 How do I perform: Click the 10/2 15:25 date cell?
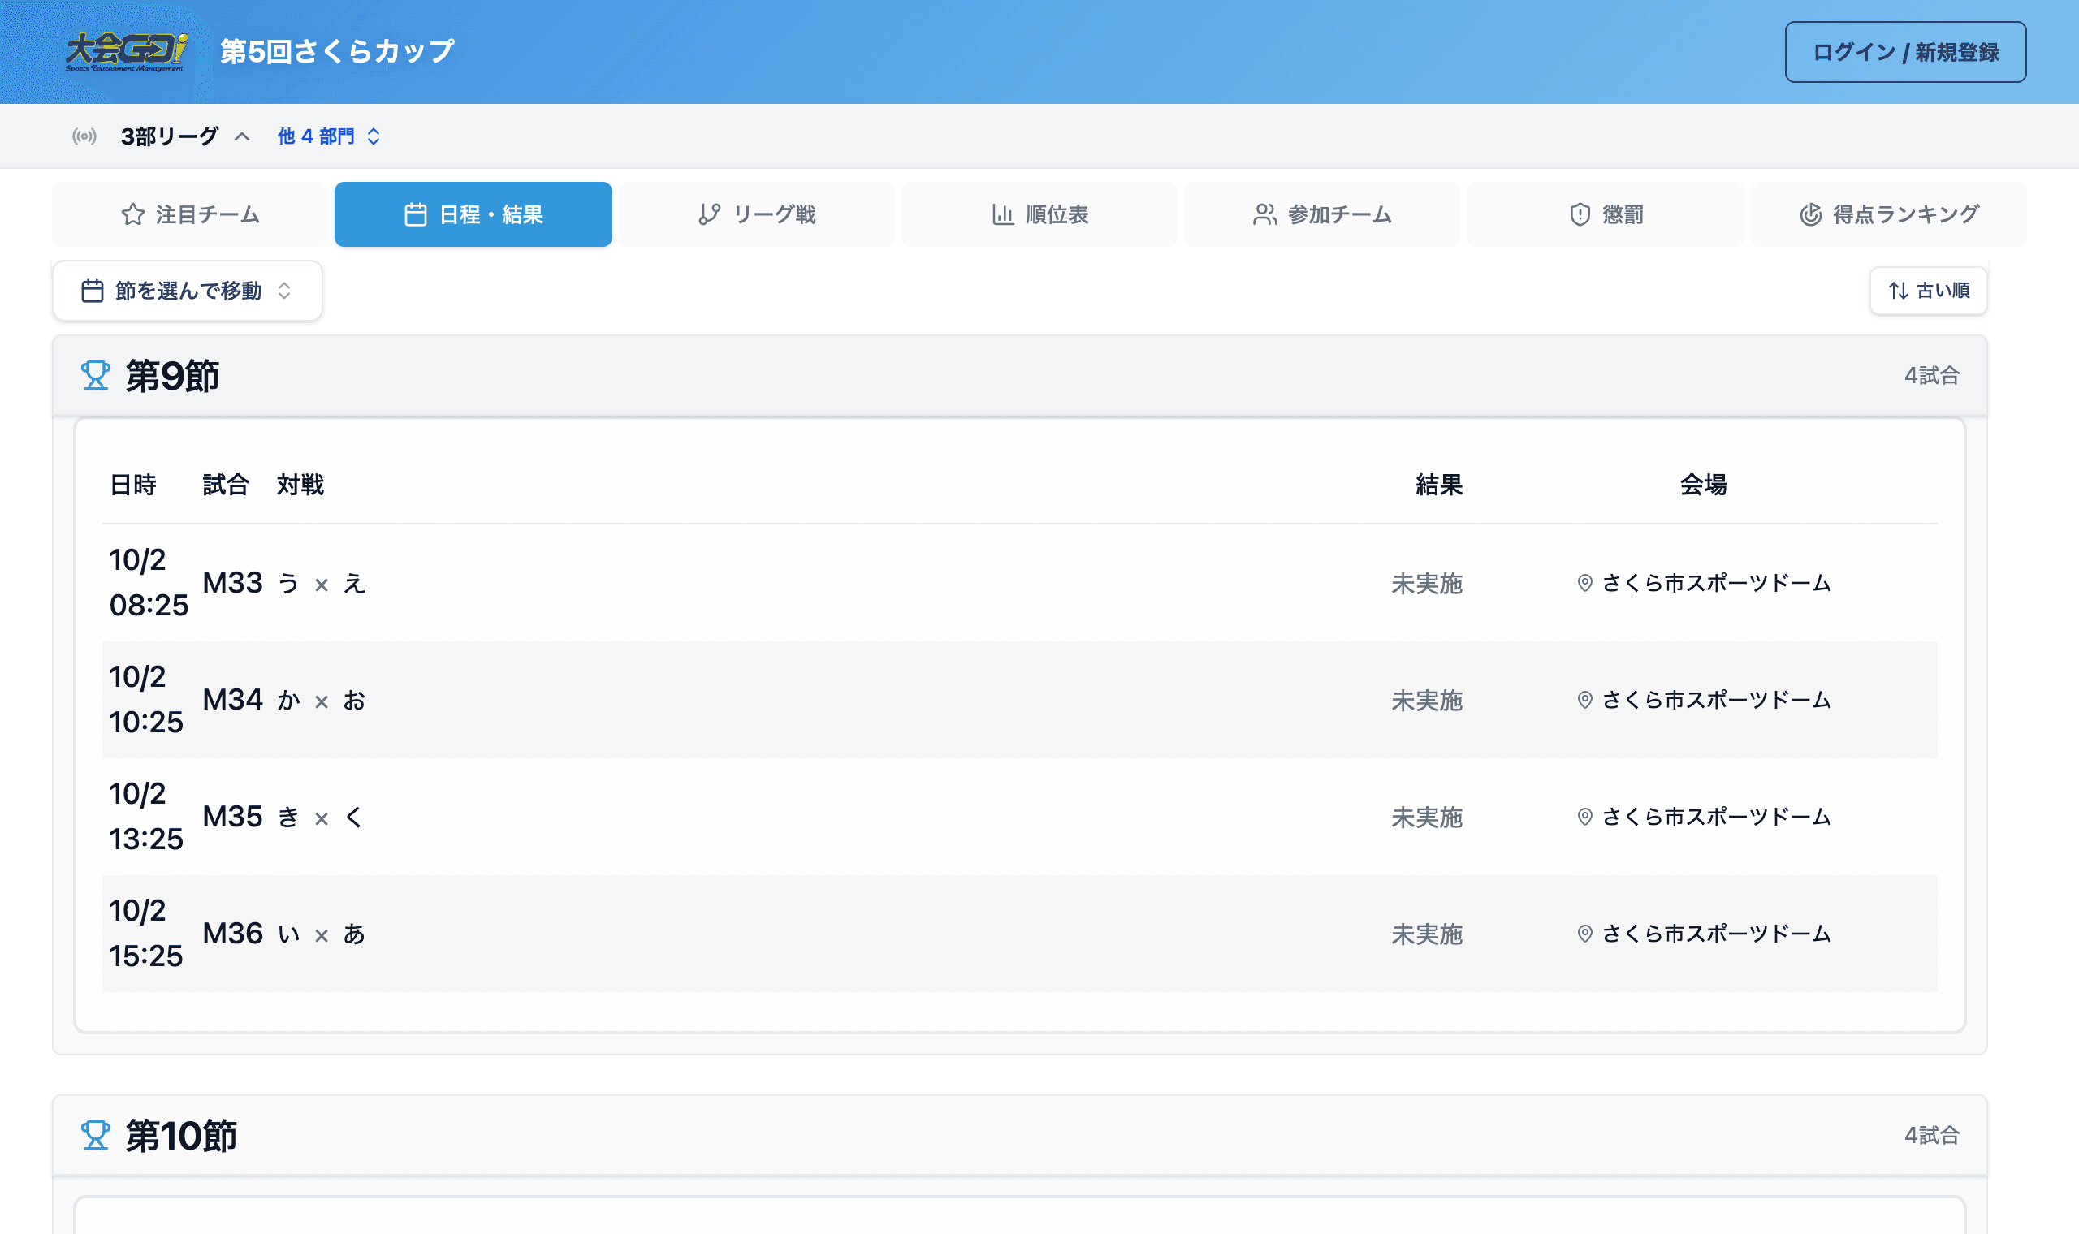click(x=146, y=934)
